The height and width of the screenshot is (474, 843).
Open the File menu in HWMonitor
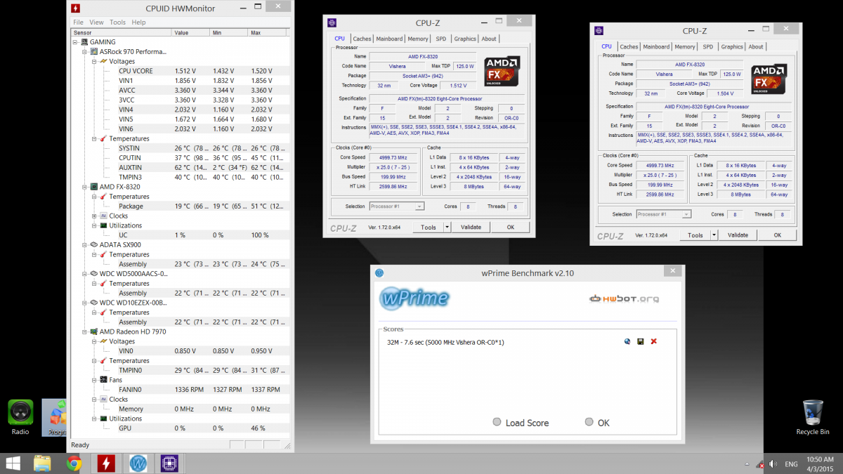[79, 22]
